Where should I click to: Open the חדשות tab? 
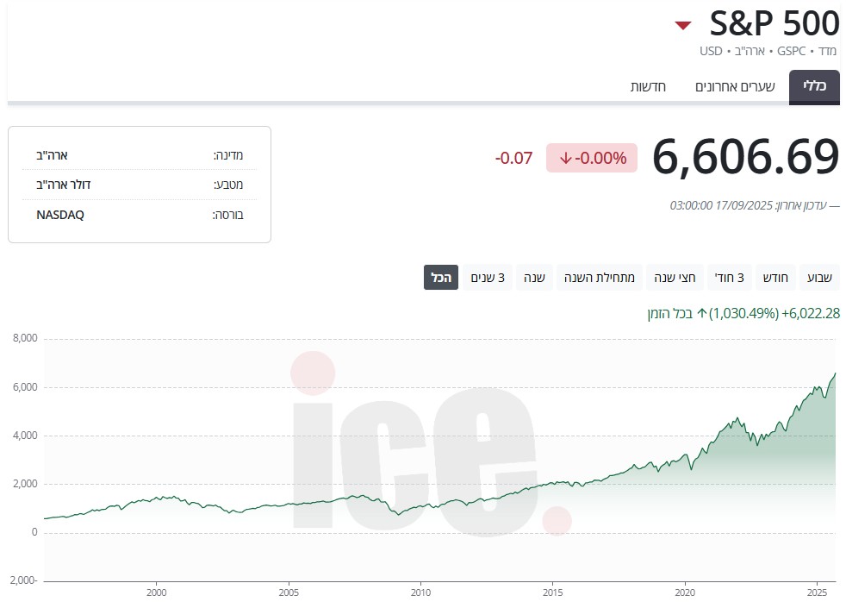pos(648,87)
